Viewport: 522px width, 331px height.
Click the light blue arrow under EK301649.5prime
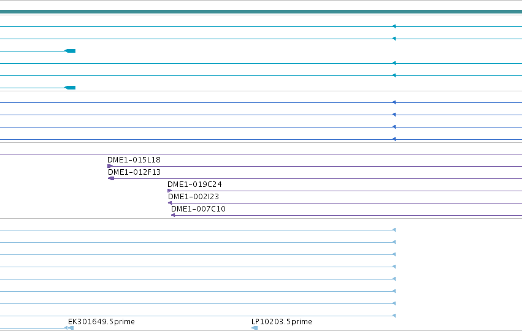[71, 328]
